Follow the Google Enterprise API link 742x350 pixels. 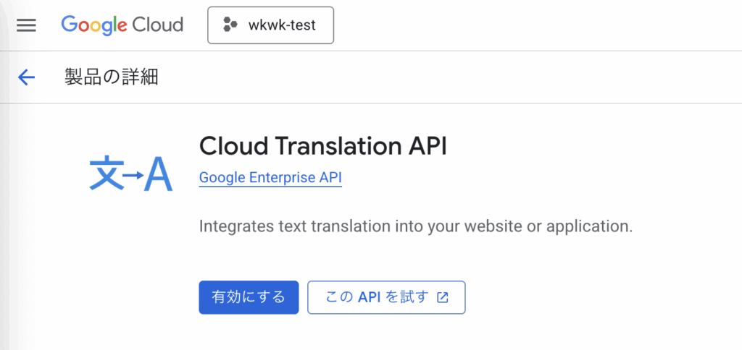pos(270,178)
